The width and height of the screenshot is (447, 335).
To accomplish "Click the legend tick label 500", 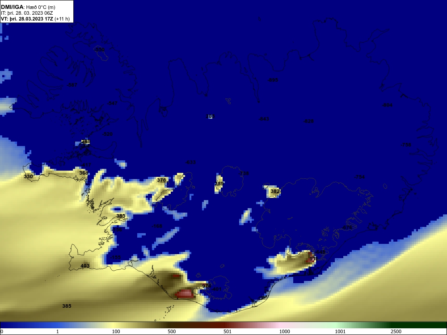I will (172, 331).
